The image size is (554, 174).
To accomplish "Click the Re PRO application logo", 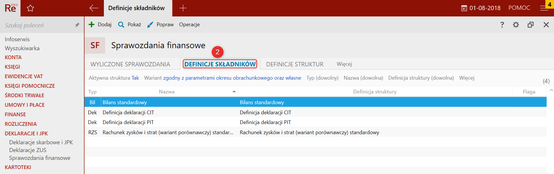I will 11,8.
